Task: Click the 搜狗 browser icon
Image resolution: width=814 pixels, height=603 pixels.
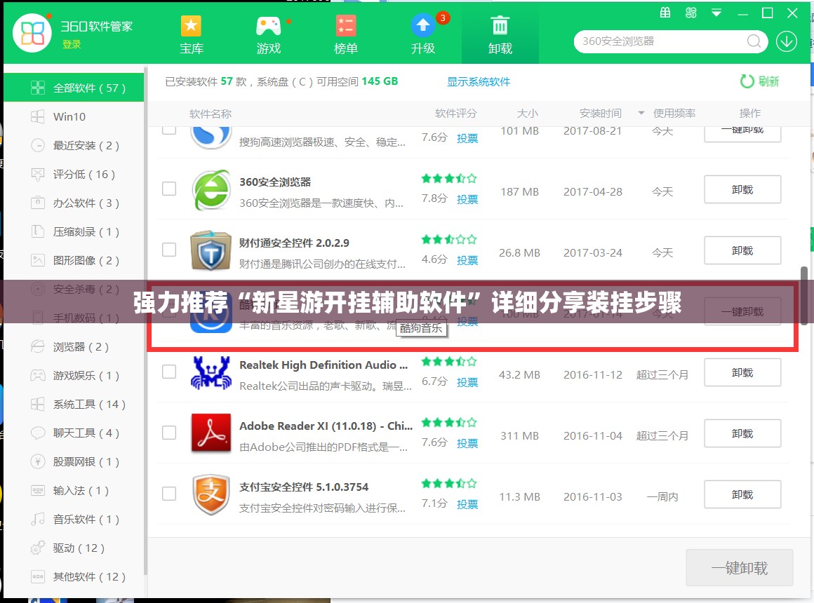Action: [x=211, y=137]
